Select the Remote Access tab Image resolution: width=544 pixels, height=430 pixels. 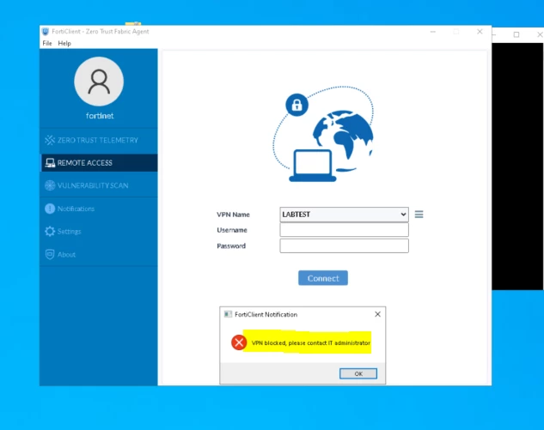pyautogui.click(x=99, y=163)
